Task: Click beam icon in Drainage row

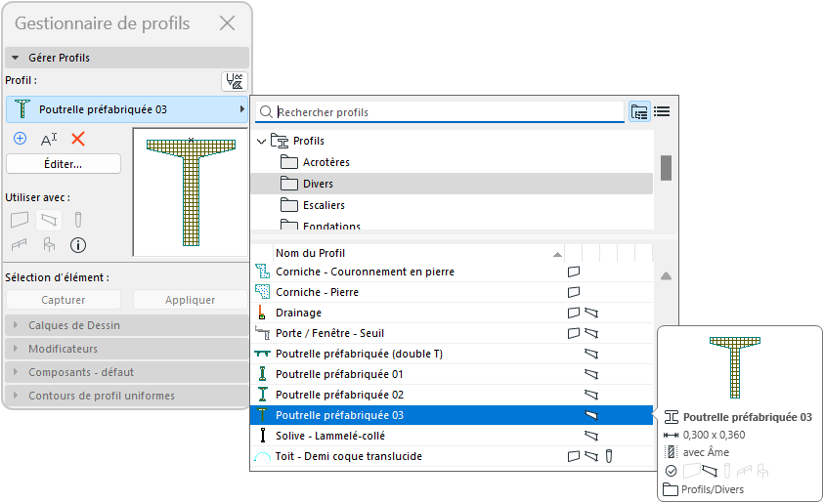Action: point(591,313)
